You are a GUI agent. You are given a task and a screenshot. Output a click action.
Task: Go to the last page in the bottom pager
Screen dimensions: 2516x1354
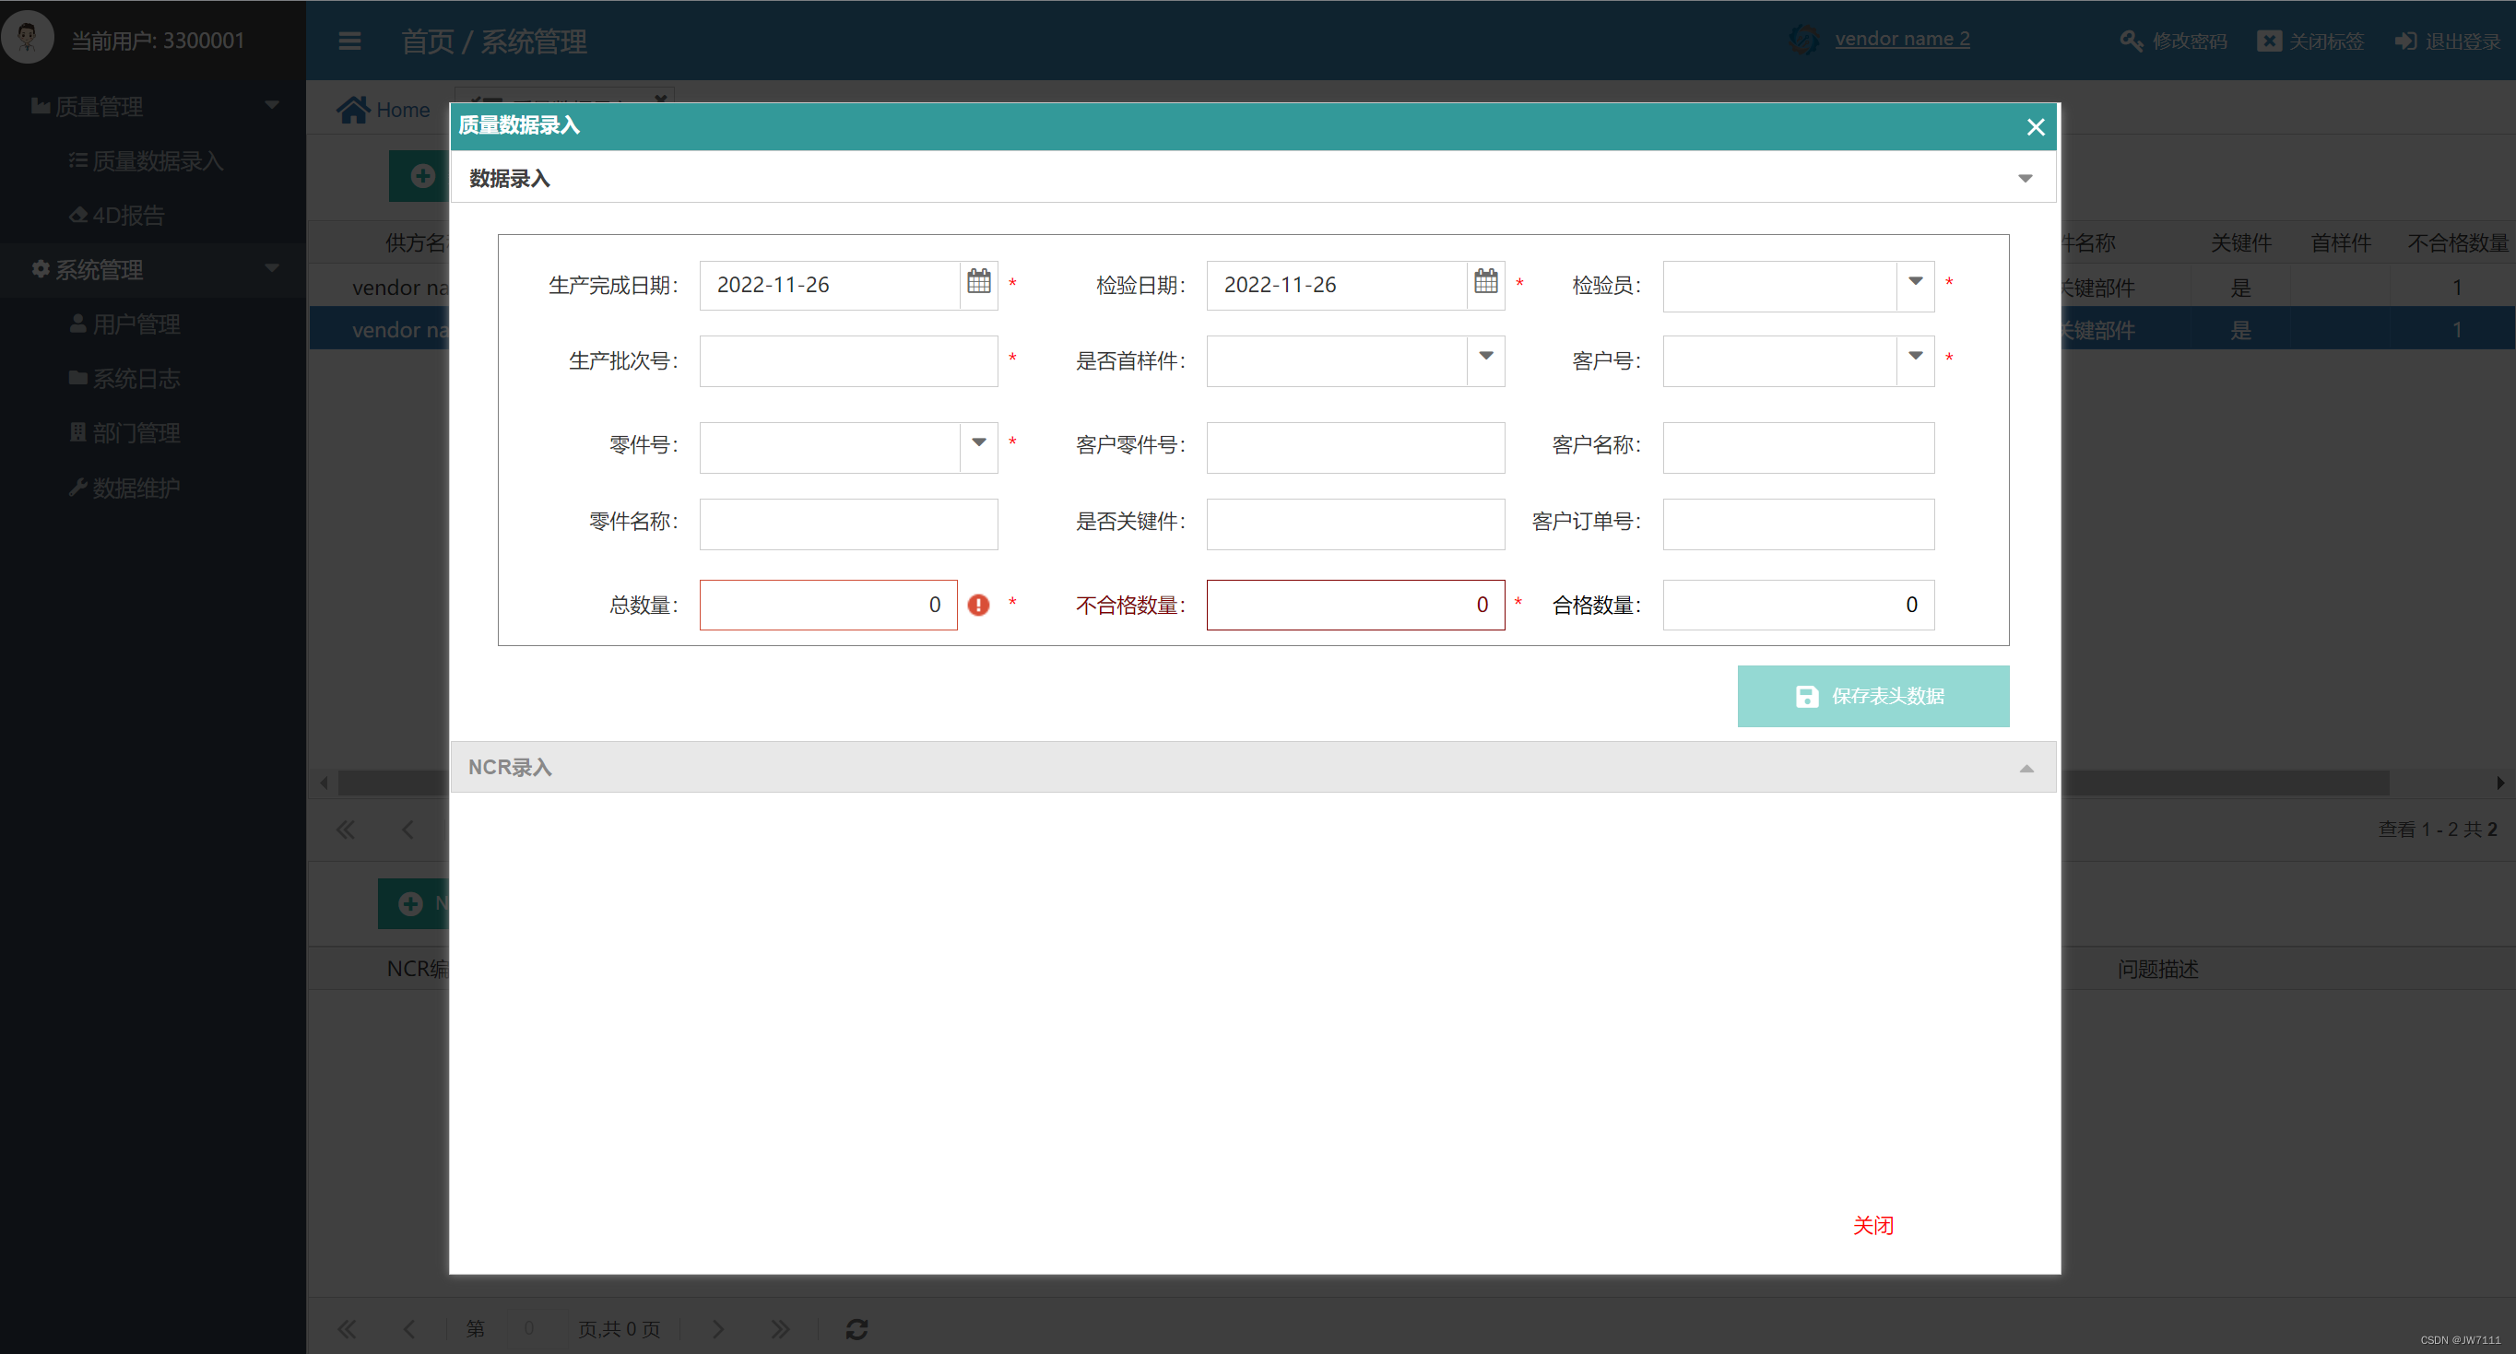(x=779, y=1328)
